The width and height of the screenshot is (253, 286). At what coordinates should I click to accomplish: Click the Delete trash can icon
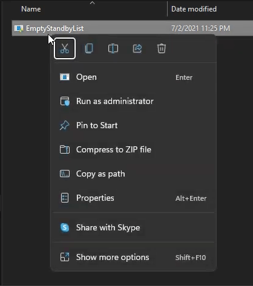tap(162, 48)
